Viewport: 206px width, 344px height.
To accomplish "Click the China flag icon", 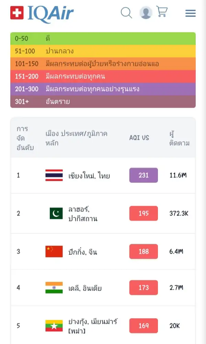I will 54,251.
